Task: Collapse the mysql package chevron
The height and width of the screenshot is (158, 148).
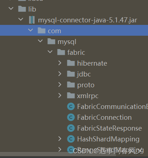Action: tap(40, 41)
